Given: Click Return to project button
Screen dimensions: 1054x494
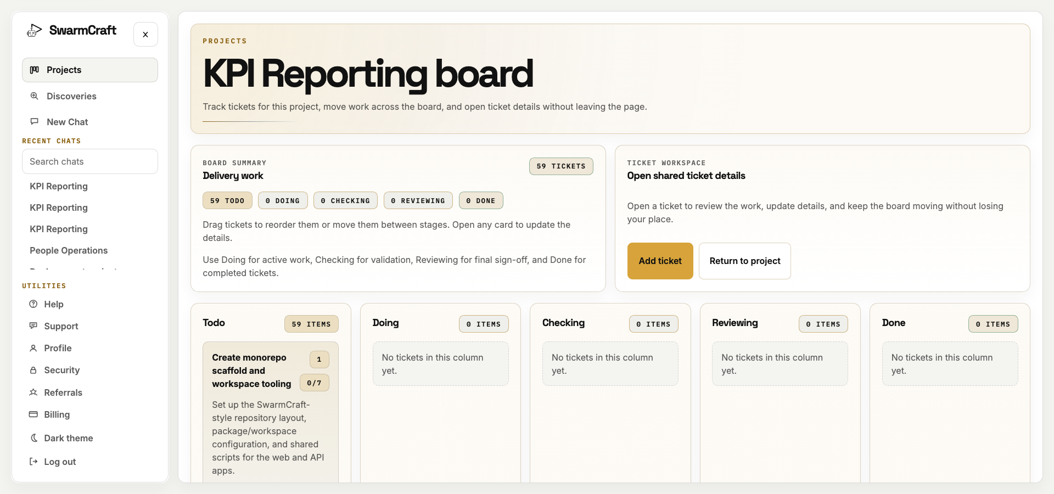Looking at the screenshot, I should tap(744, 261).
